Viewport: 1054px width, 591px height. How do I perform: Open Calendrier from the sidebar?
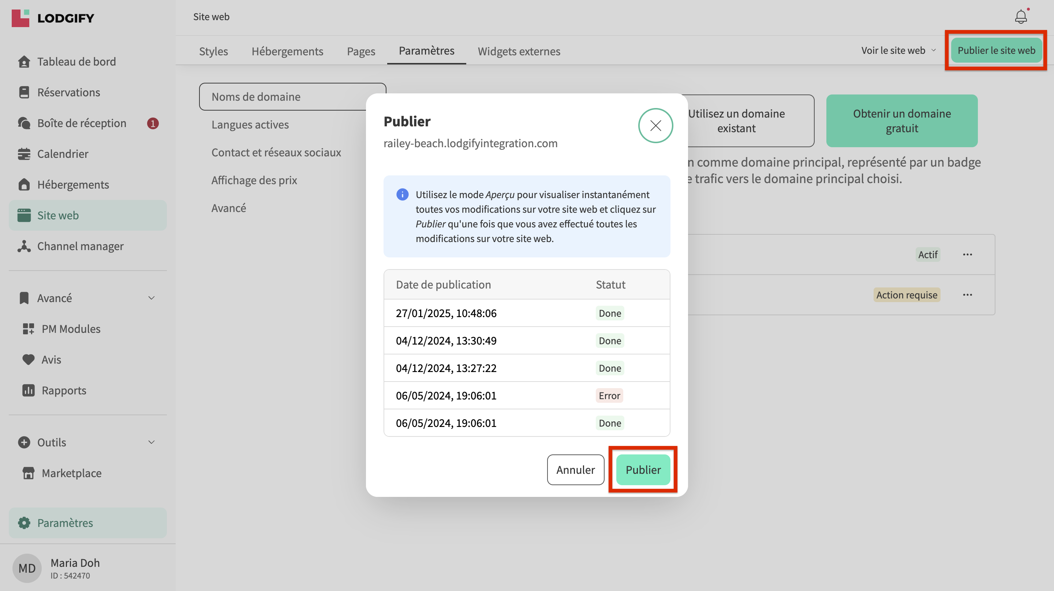pyautogui.click(x=62, y=154)
